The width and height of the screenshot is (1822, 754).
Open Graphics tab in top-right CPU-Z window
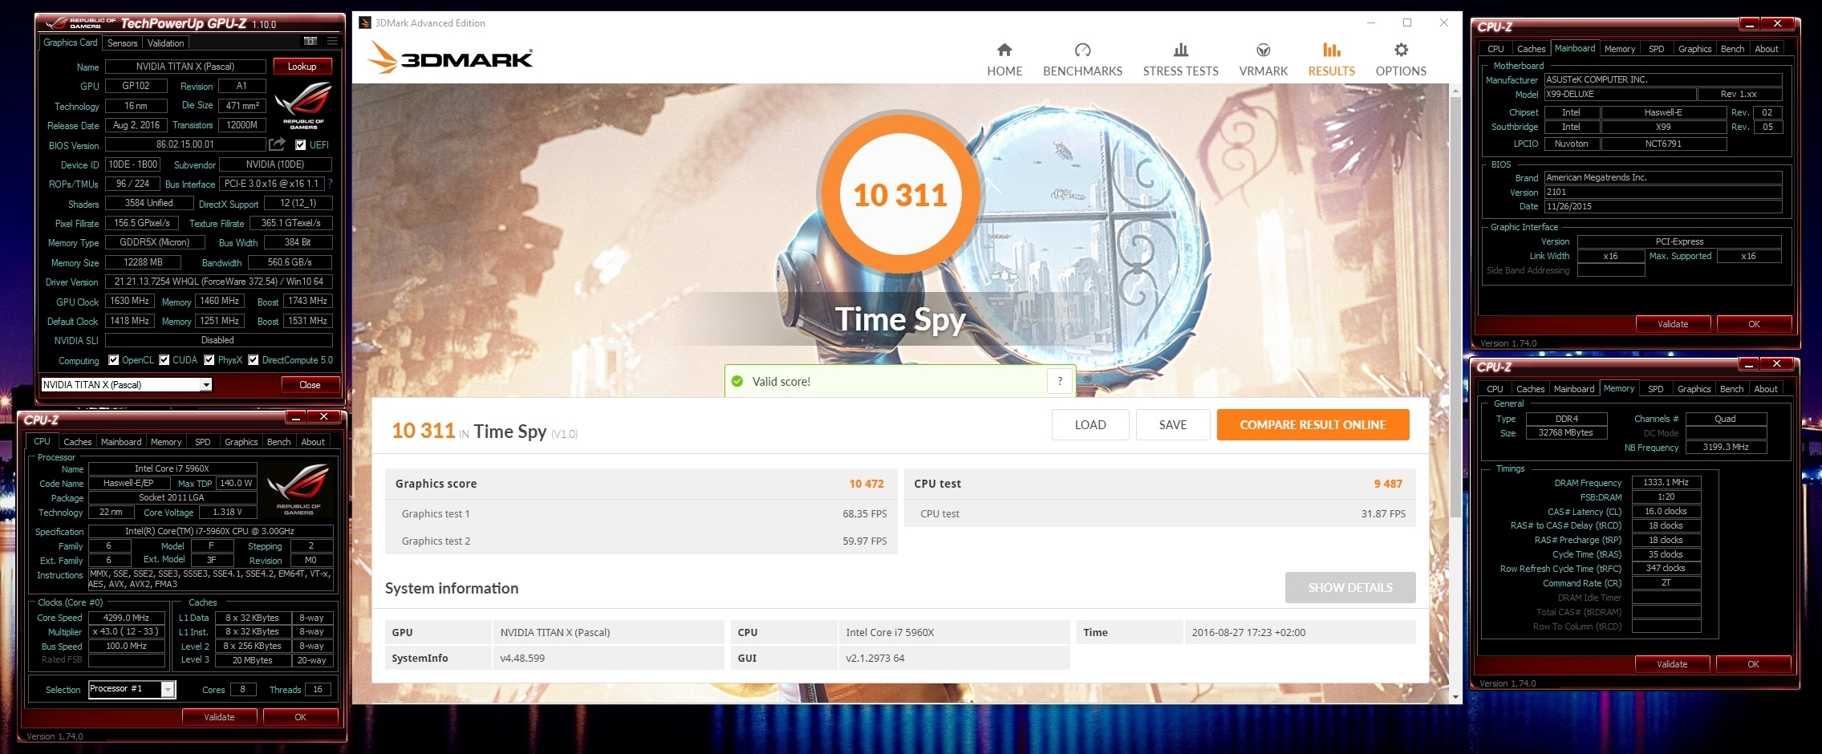(1694, 49)
